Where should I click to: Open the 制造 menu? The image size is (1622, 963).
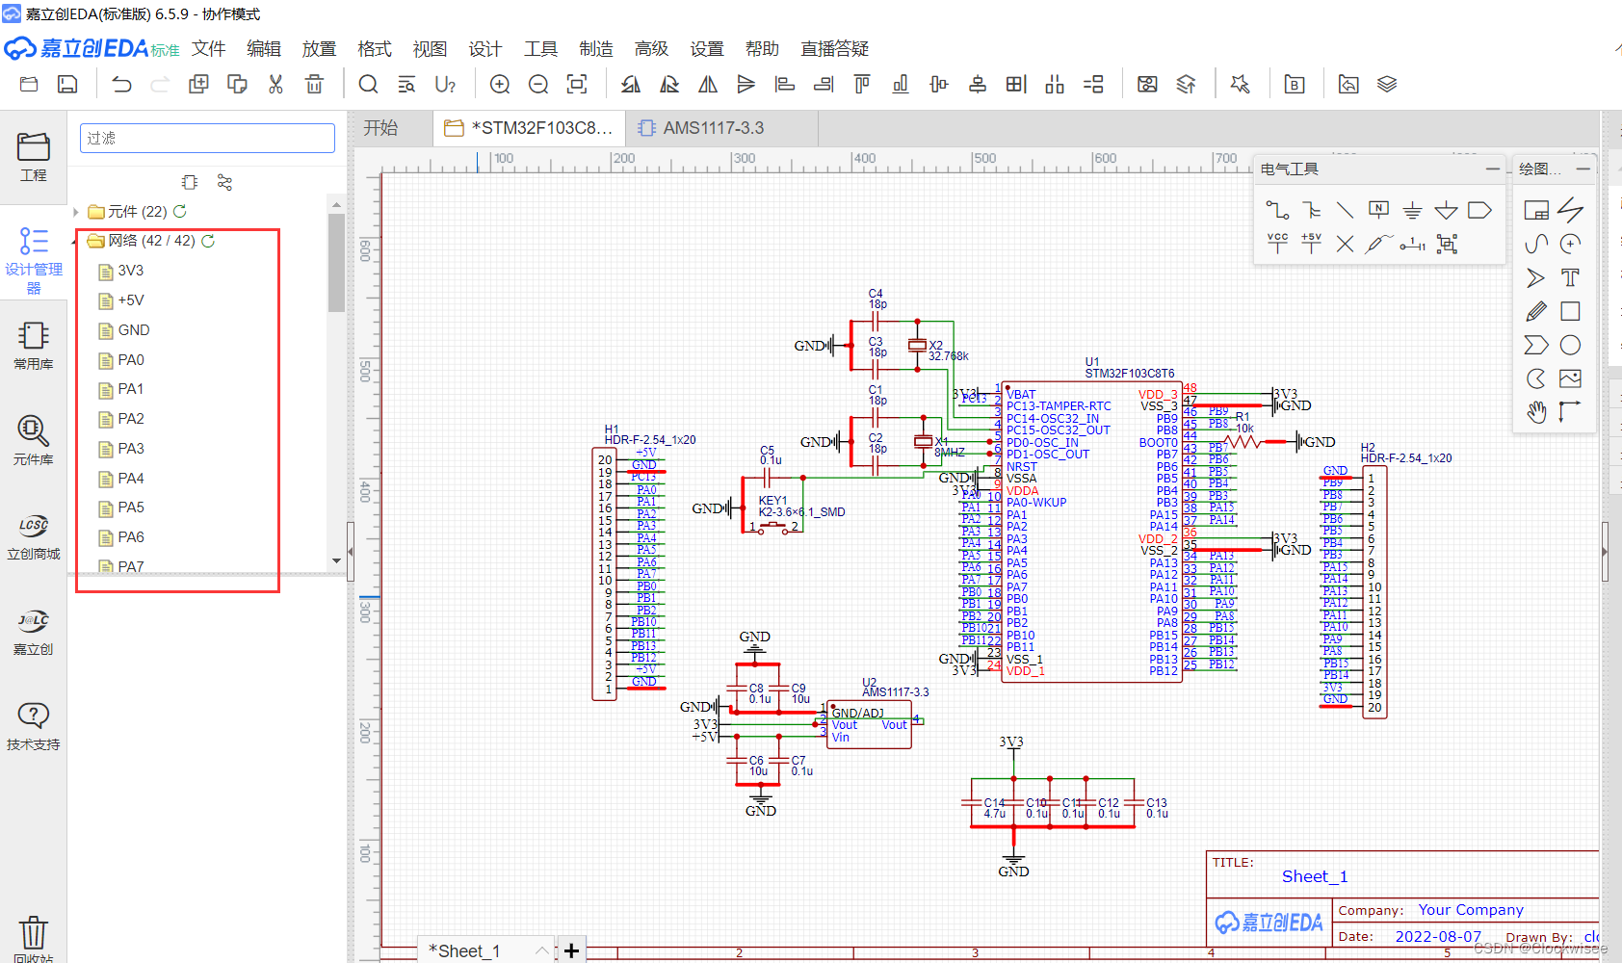tap(596, 49)
